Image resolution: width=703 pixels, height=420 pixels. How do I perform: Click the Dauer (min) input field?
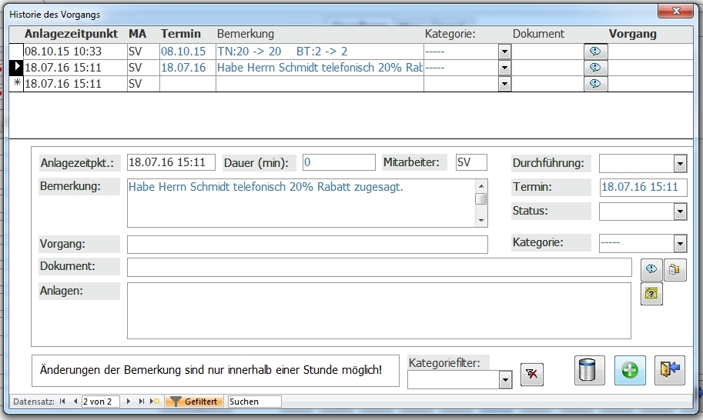point(339,162)
